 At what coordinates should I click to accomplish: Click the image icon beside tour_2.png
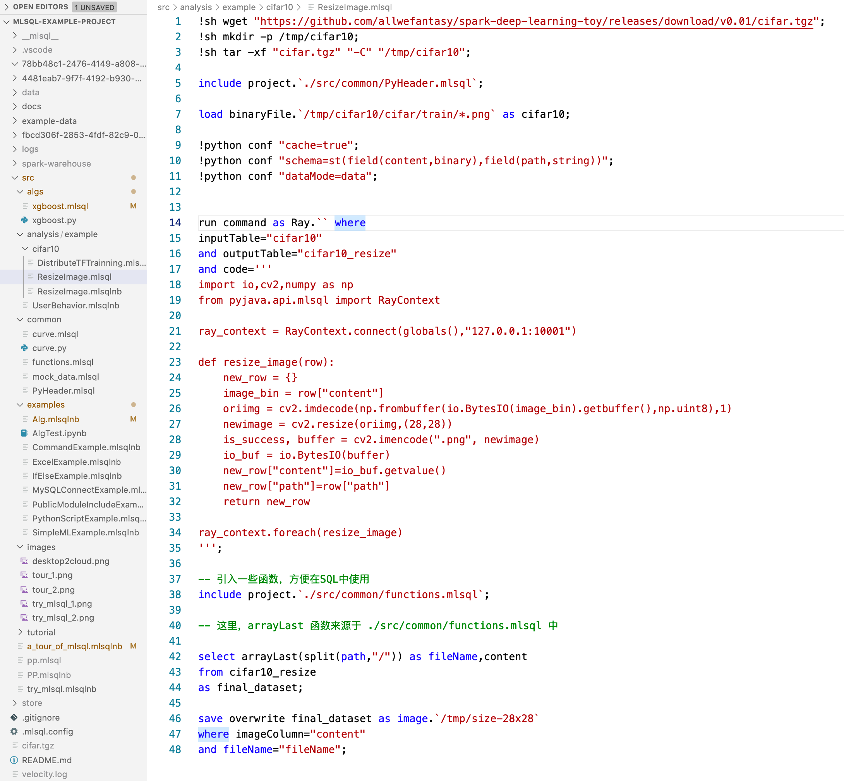click(24, 590)
